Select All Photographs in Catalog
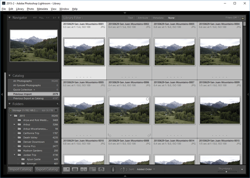 (x=33, y=81)
